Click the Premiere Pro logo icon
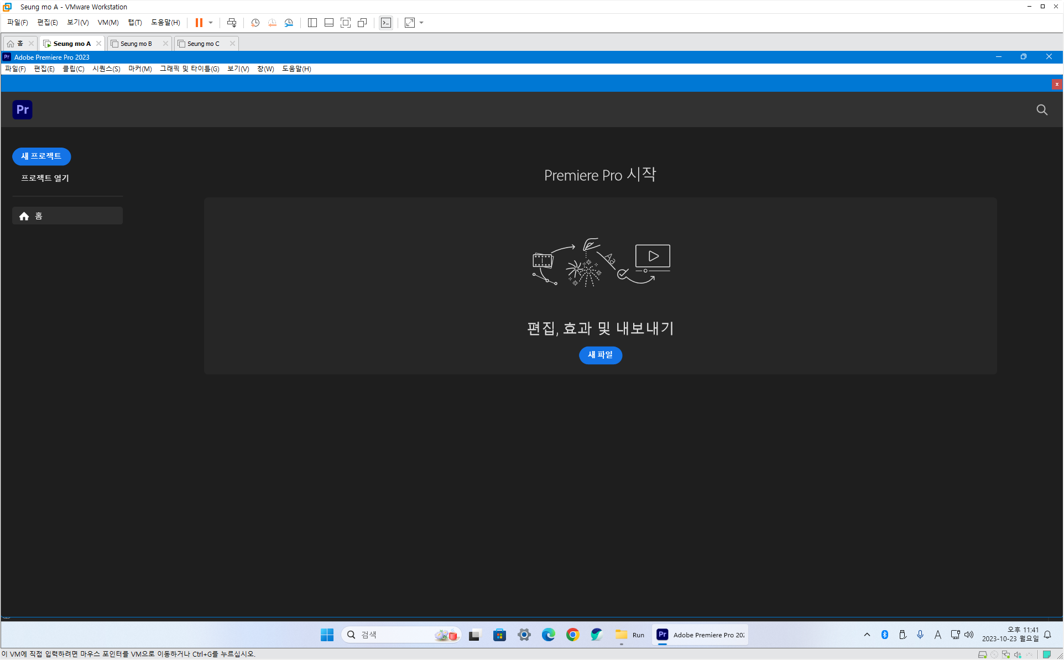Viewport: 1064px width, 660px height. click(22, 109)
